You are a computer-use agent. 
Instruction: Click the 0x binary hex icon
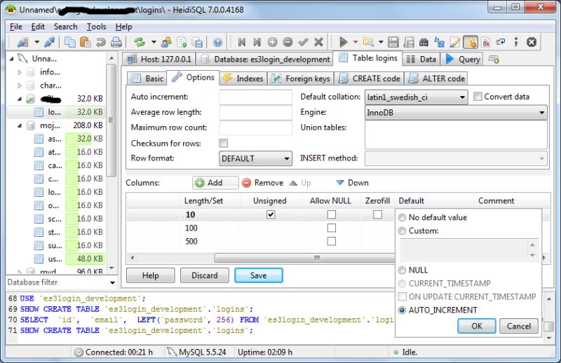(x=485, y=42)
